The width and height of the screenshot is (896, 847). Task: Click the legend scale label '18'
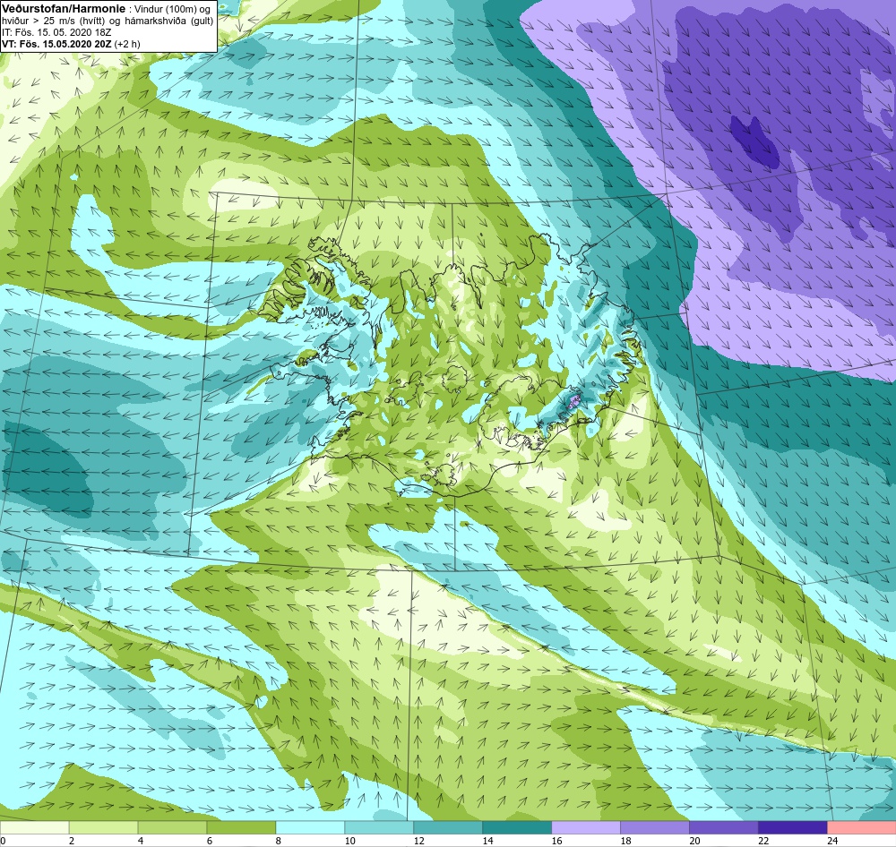pos(625,841)
